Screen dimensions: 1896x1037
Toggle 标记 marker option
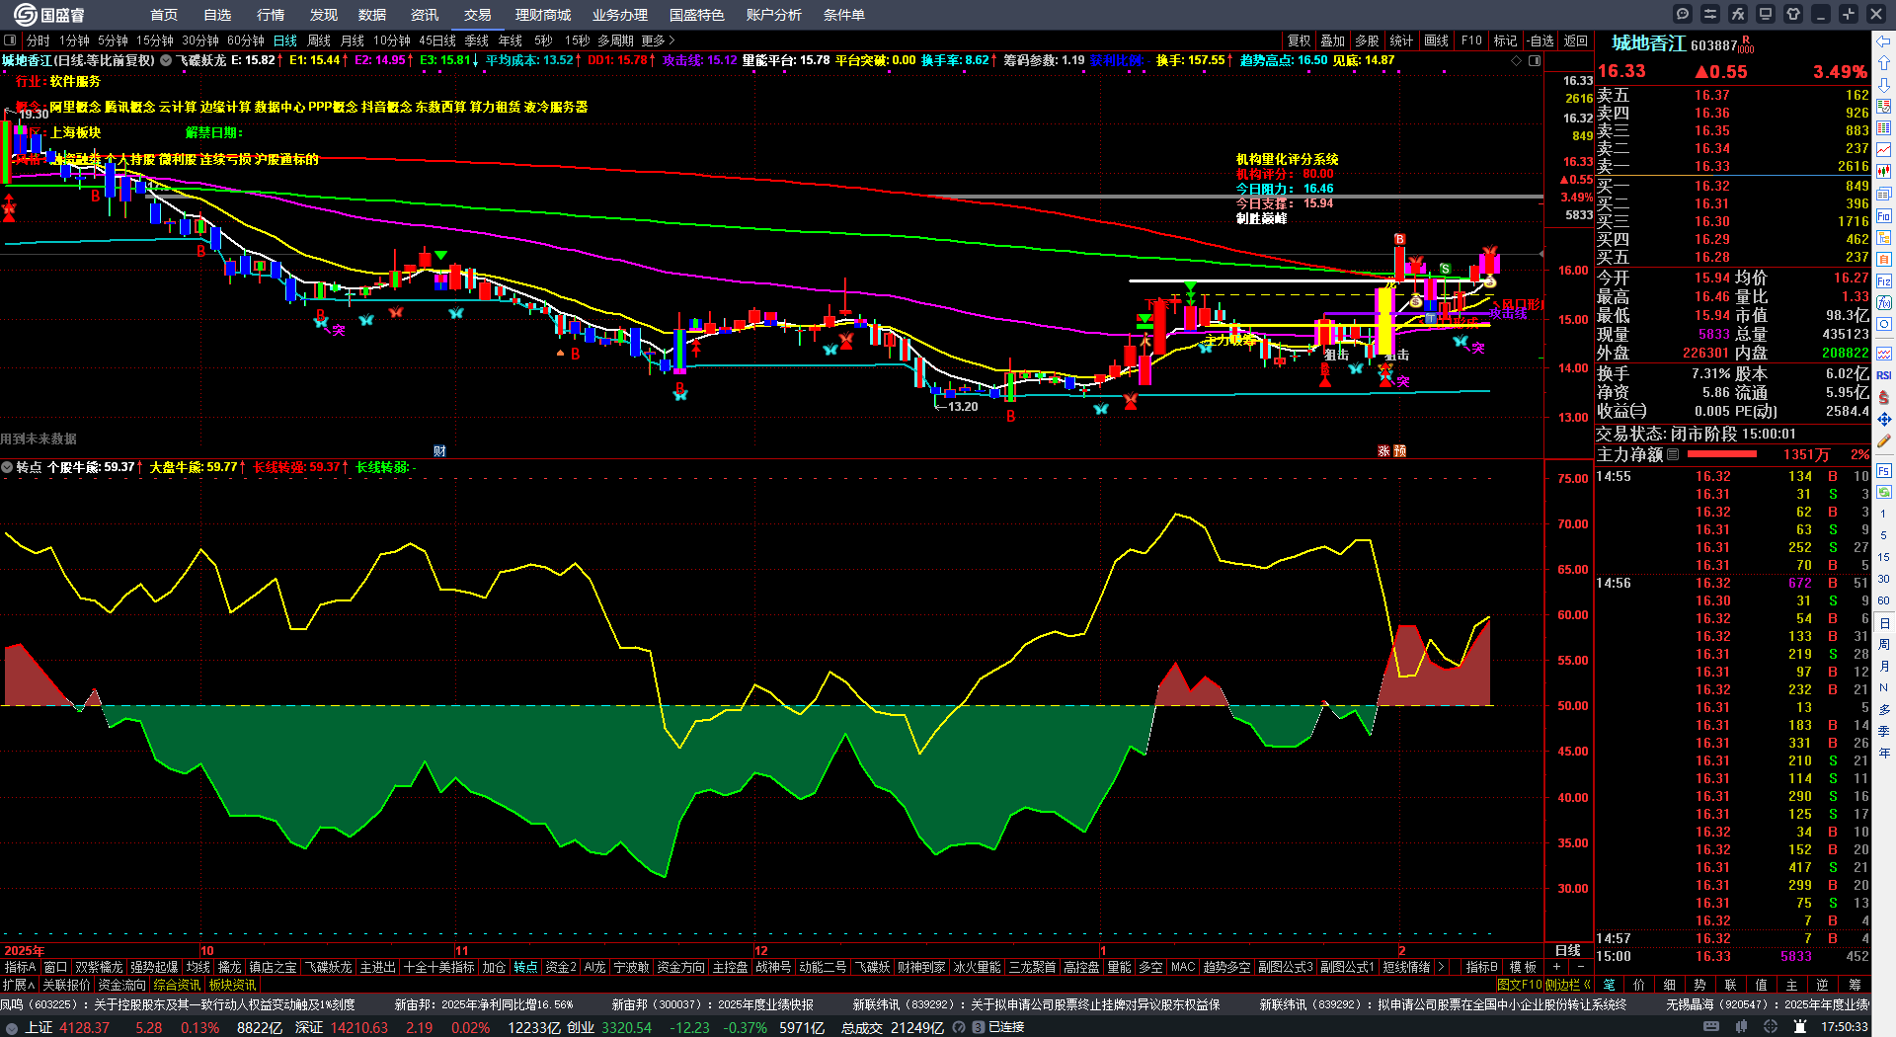click(x=1506, y=40)
